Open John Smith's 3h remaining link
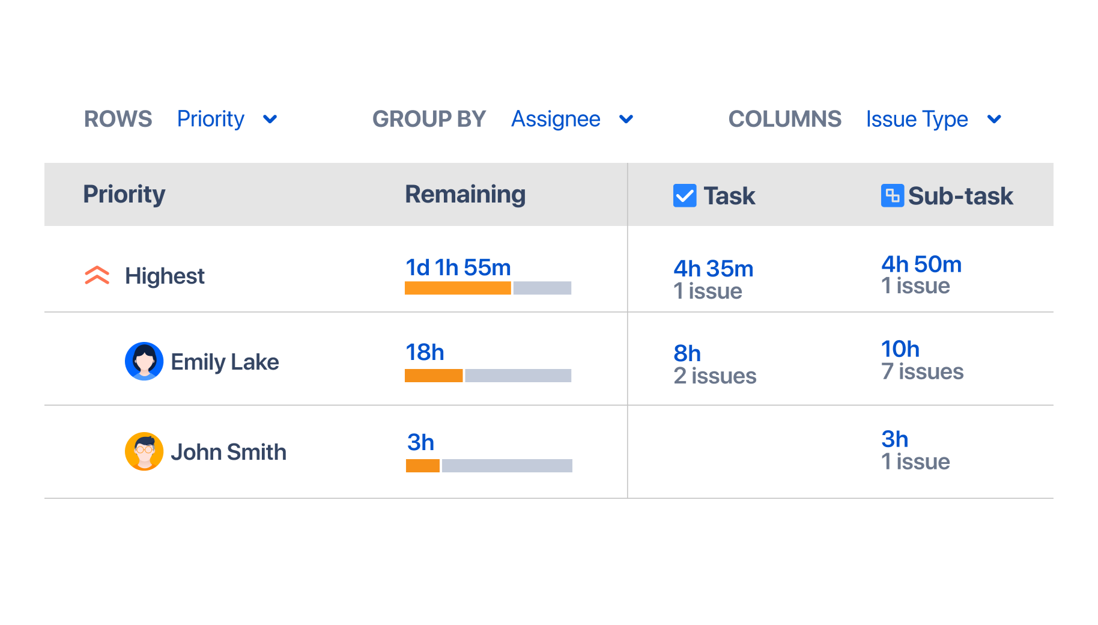1098x625 pixels. pos(420,442)
